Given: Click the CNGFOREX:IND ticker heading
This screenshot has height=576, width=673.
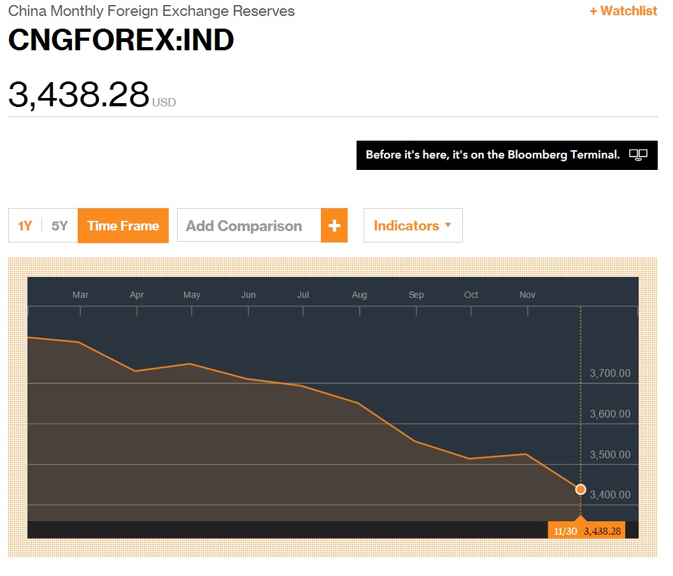Looking at the screenshot, I should 121,40.
